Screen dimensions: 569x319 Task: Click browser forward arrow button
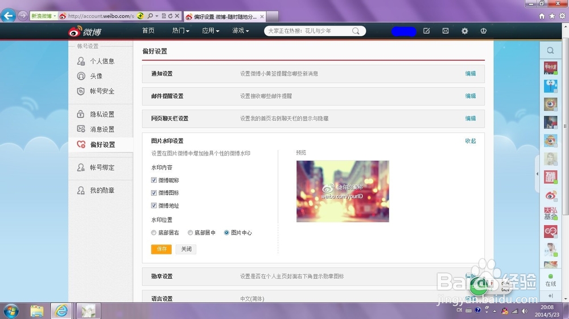click(23, 15)
